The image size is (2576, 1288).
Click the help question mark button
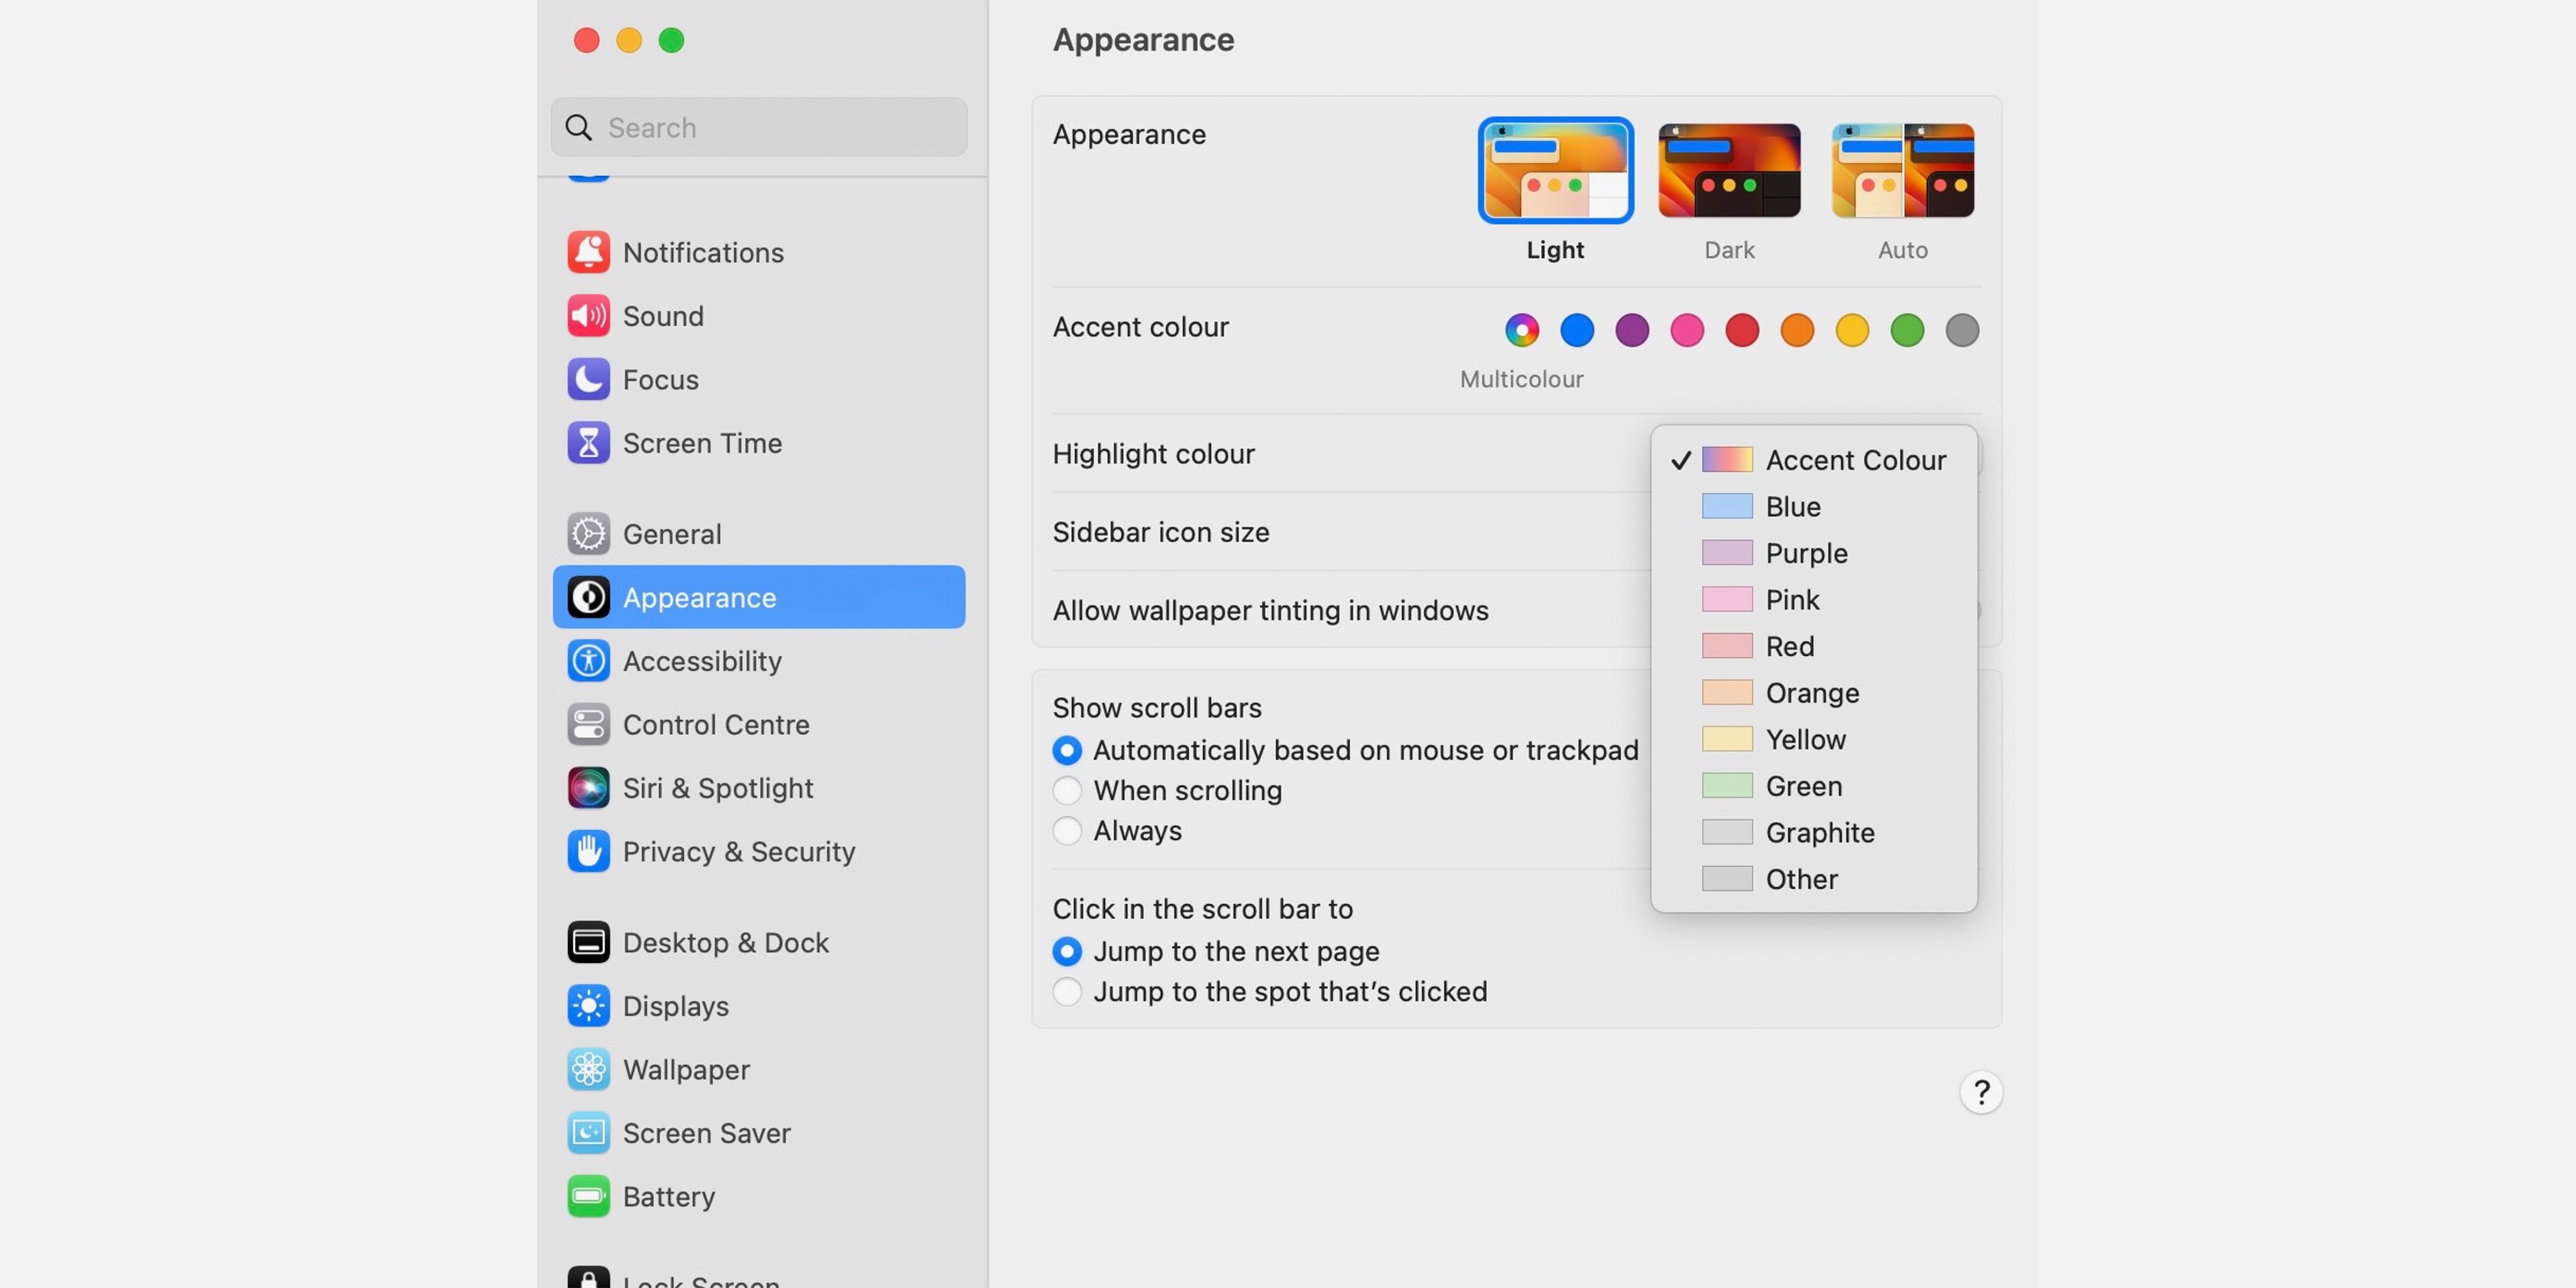pyautogui.click(x=1982, y=1093)
